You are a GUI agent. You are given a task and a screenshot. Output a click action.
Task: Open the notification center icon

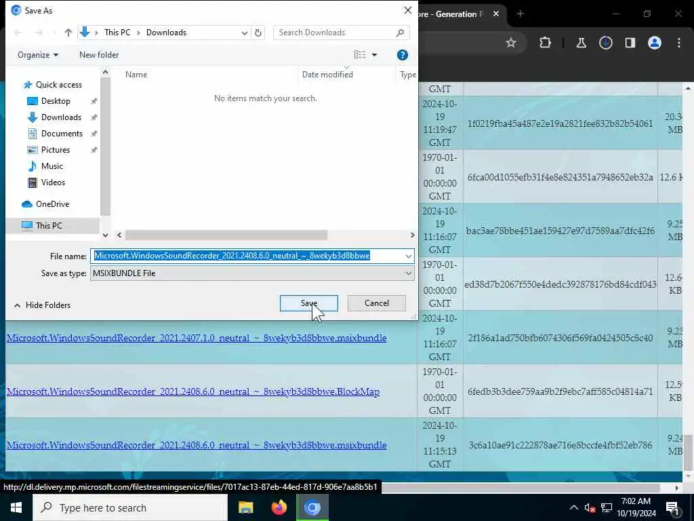[672, 508]
